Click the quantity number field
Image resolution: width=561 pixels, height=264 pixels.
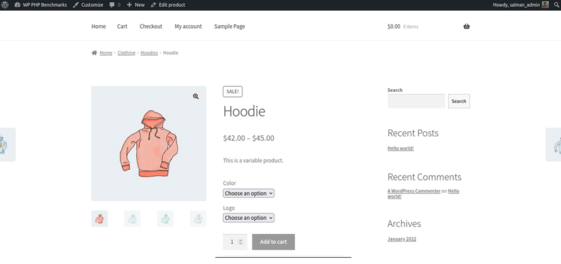[231, 242]
